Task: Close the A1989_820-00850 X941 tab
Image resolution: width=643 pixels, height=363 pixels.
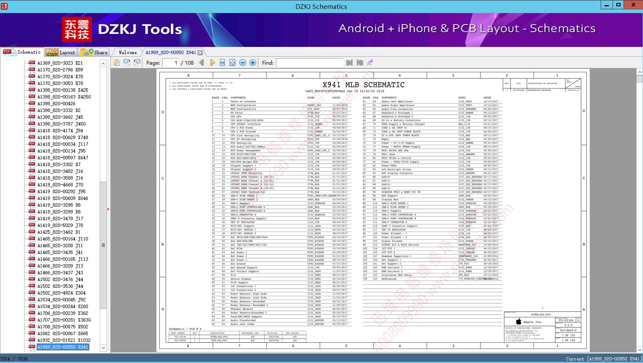Action: point(200,52)
